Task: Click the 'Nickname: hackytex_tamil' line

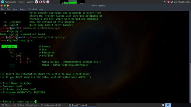Action: coord(18,89)
